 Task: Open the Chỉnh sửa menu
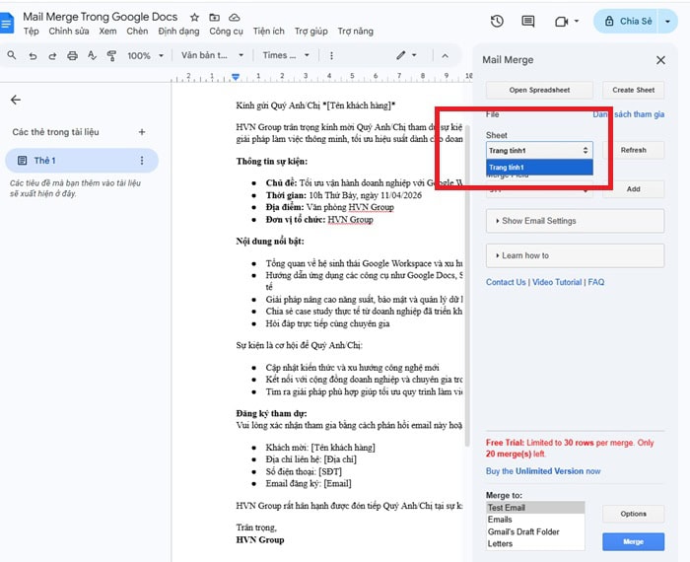tap(69, 32)
